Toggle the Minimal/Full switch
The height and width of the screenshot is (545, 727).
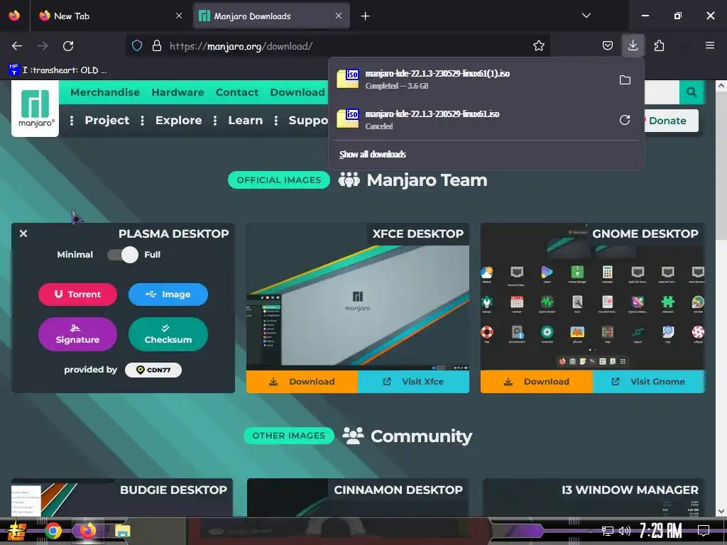(x=123, y=255)
